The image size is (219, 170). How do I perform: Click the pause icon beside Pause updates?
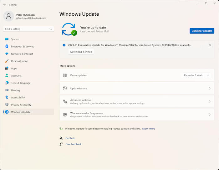[65, 75]
